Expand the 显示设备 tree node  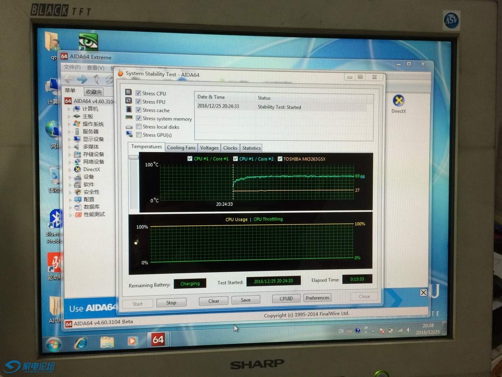pyautogui.click(x=69, y=139)
